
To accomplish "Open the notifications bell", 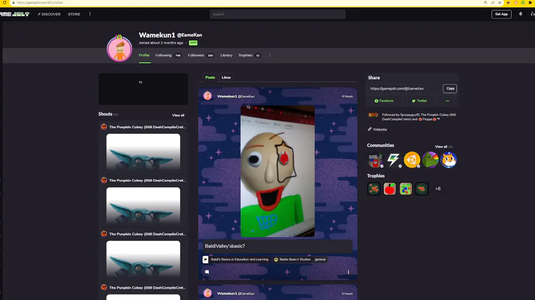I will click(520, 14).
